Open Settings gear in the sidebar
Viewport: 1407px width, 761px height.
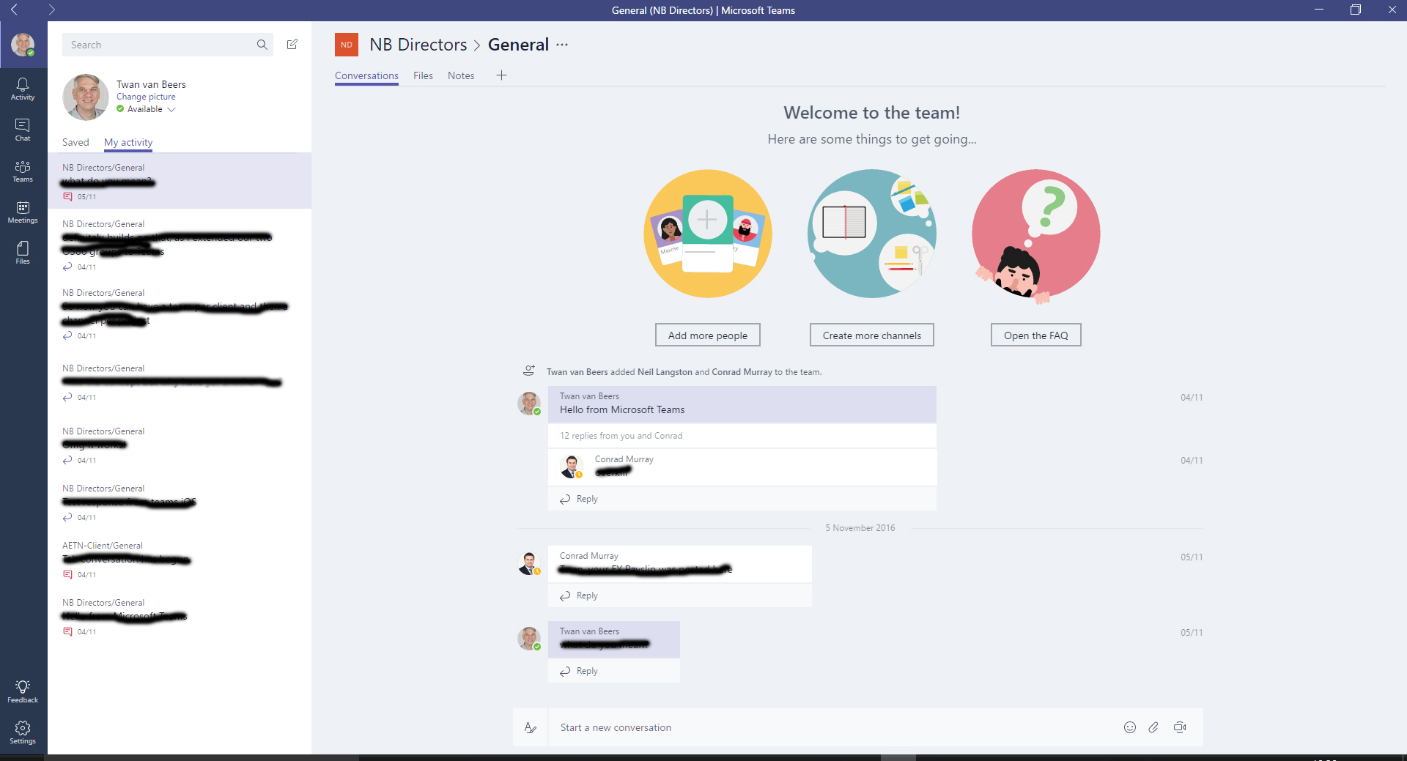(x=23, y=732)
